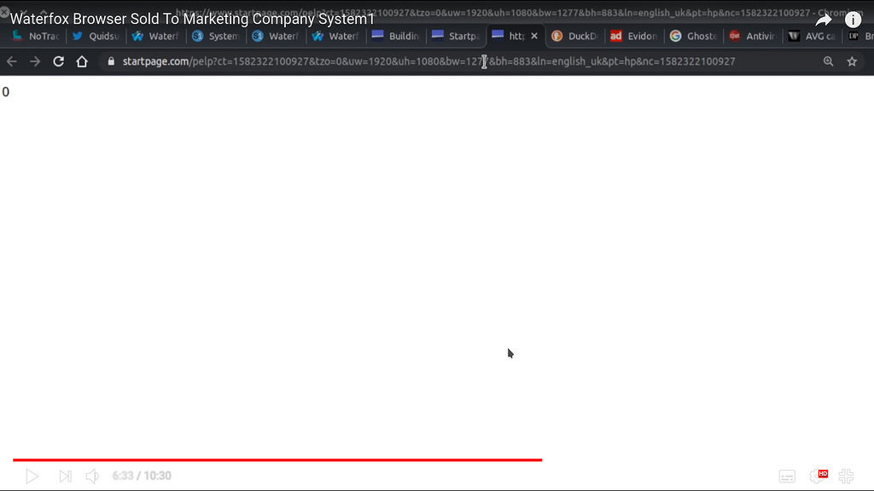Image resolution: width=874 pixels, height=491 pixels.
Task: Click the video info circle
Action: (x=853, y=19)
